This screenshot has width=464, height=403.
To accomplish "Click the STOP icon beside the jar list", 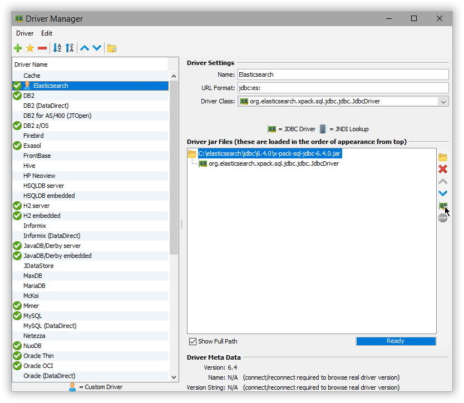I will tap(442, 217).
